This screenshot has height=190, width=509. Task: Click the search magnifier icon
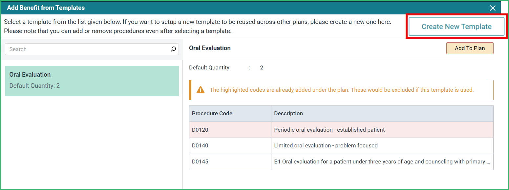point(173,49)
